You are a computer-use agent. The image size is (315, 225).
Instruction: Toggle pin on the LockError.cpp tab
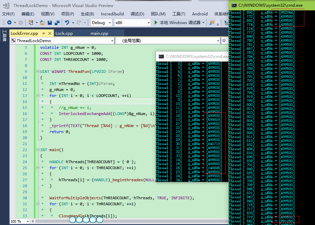43,33
